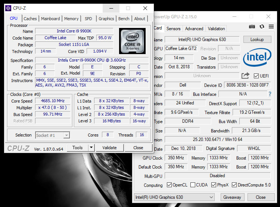This screenshot has height=207, width=280.
Task: Click the Core Speed value 4685.10 MHz
Action: [x=53, y=101]
